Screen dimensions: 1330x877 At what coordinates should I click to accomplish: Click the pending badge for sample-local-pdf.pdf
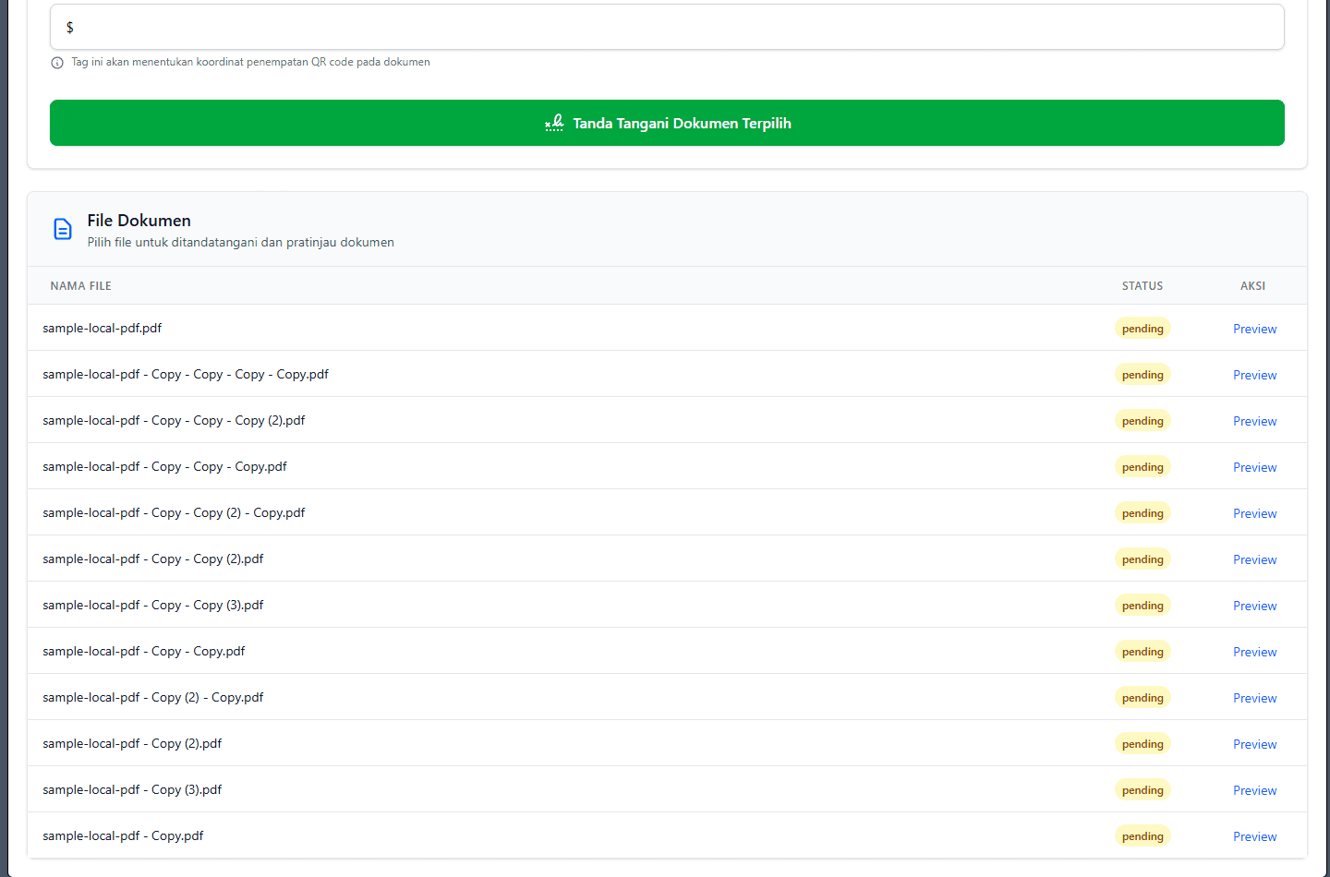click(x=1143, y=329)
